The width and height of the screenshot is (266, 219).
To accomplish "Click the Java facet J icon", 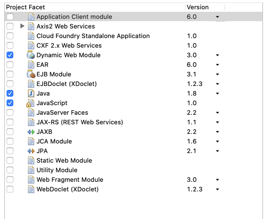I will [31, 93].
